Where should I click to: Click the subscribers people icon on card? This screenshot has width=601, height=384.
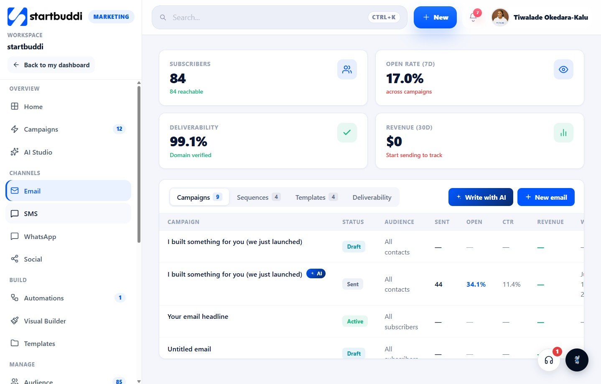347,69
